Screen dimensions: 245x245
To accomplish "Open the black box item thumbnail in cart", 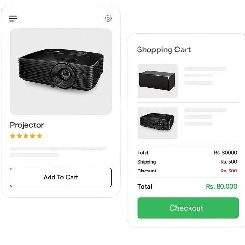I will [x=158, y=81].
